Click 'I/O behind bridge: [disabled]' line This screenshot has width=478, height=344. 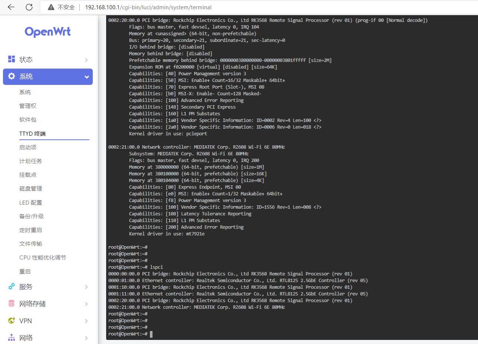click(x=167, y=47)
